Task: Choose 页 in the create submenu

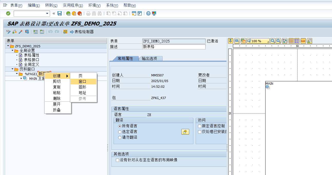Action: coord(83,76)
